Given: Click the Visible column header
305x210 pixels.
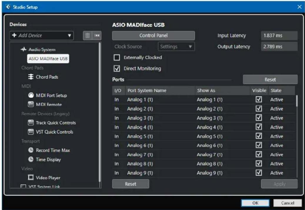Looking at the screenshot, I should (x=259, y=90).
